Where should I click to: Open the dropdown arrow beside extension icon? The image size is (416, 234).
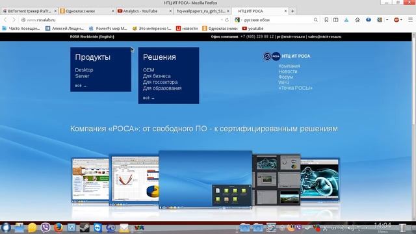[387, 20]
